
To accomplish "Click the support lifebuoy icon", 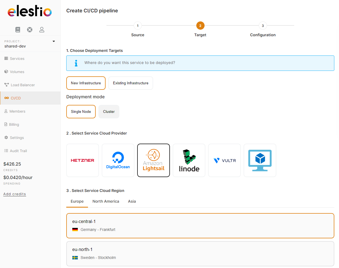I will coord(30,30).
